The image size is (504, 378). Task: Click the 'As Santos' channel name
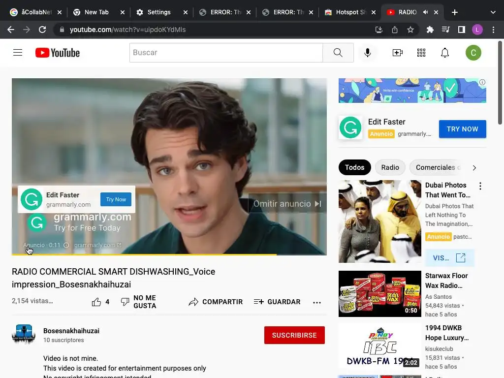coord(439,297)
